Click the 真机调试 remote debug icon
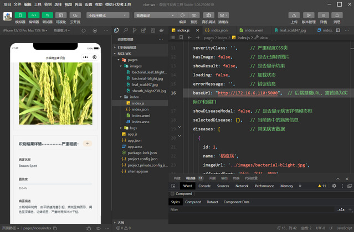The height and width of the screenshot is (232, 354). tap(208, 15)
